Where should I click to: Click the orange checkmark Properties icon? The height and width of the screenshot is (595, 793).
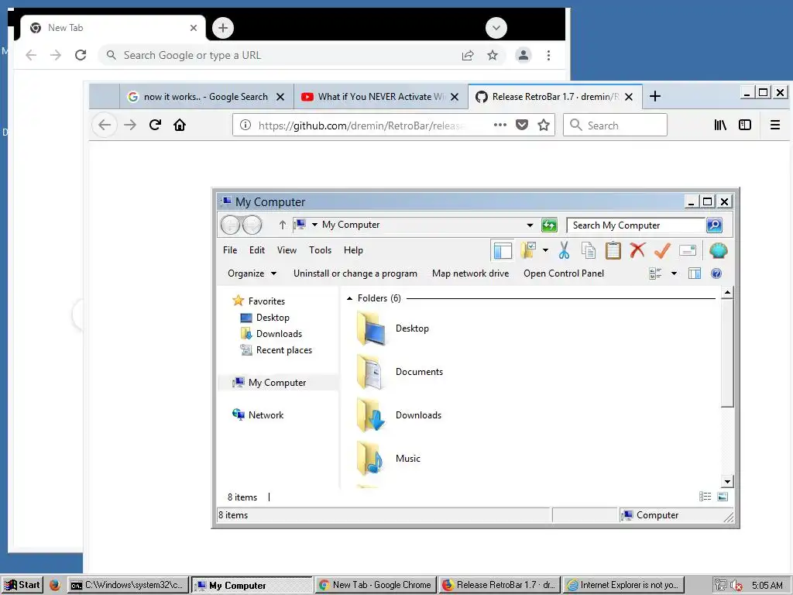tap(663, 250)
